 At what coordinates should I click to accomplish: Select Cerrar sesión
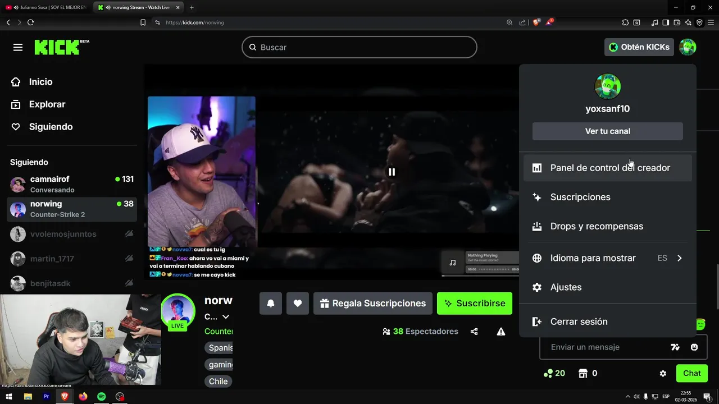(x=608, y=322)
